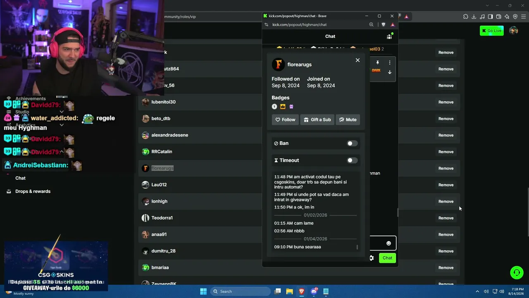Open the Brave hamburger menu
529x298 pixels.
click(x=523, y=17)
